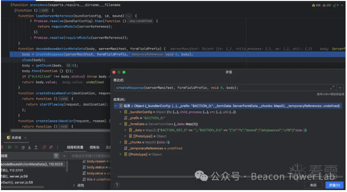Expand the closure 闭包 node in variables

click(x=74, y=185)
